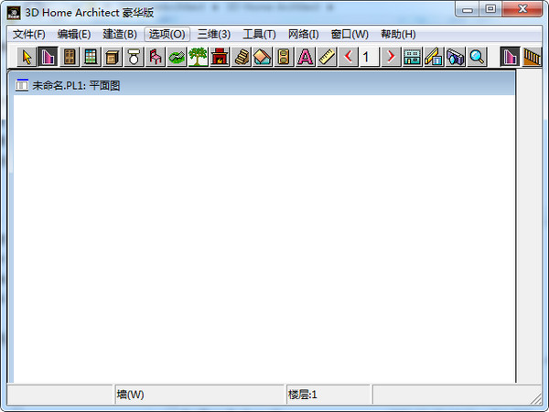
Task: Choose the roof tool
Action: click(263, 57)
